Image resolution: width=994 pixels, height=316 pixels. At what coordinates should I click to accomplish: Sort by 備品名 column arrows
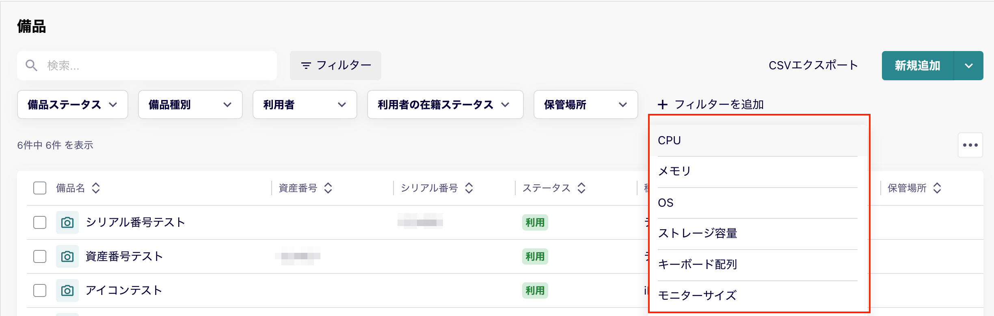[x=96, y=188]
